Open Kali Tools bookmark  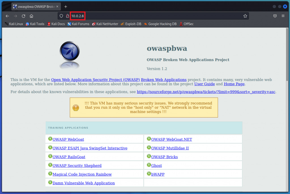35,24
